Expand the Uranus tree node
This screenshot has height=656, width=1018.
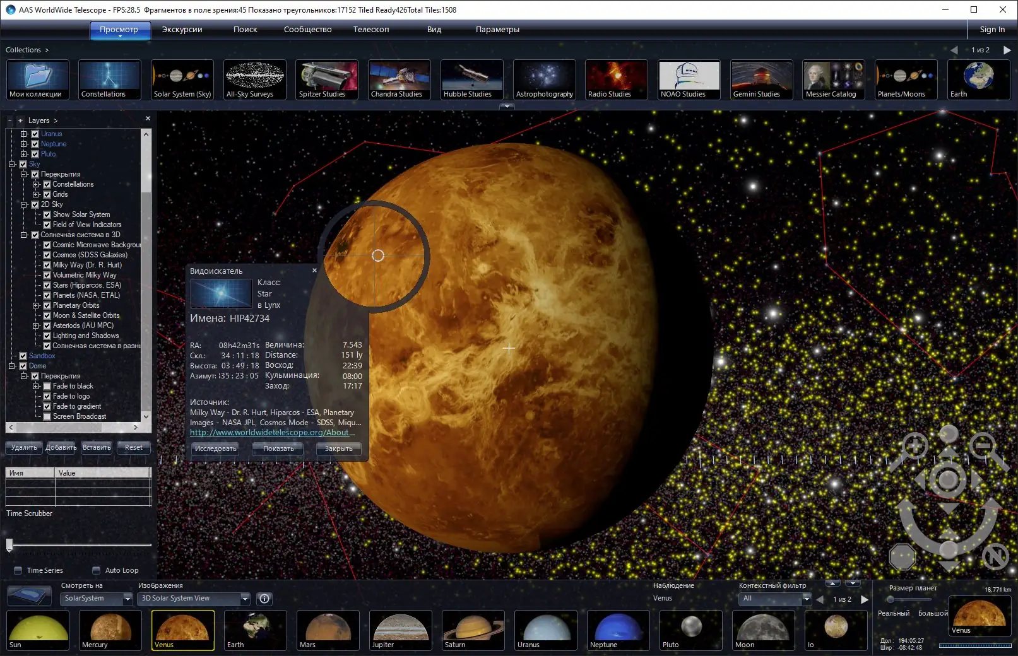point(24,134)
